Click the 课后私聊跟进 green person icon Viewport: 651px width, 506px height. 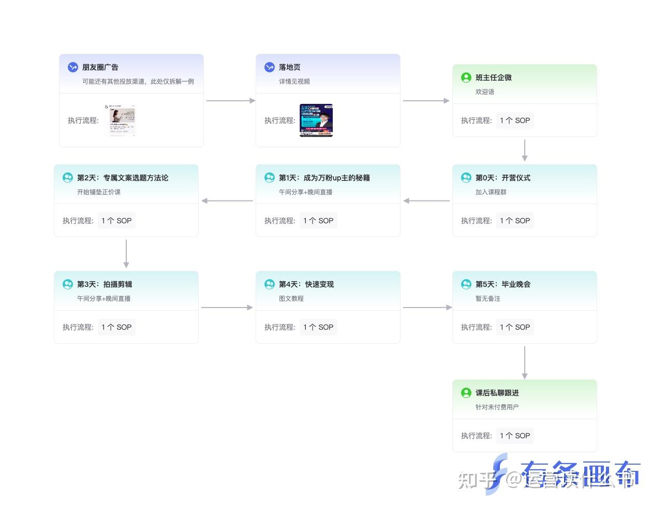[466, 393]
